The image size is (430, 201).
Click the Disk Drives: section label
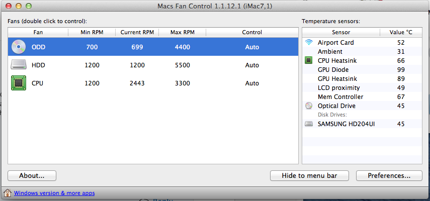[x=332, y=115]
